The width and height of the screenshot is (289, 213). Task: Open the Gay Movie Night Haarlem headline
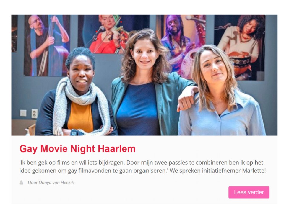[77, 149]
